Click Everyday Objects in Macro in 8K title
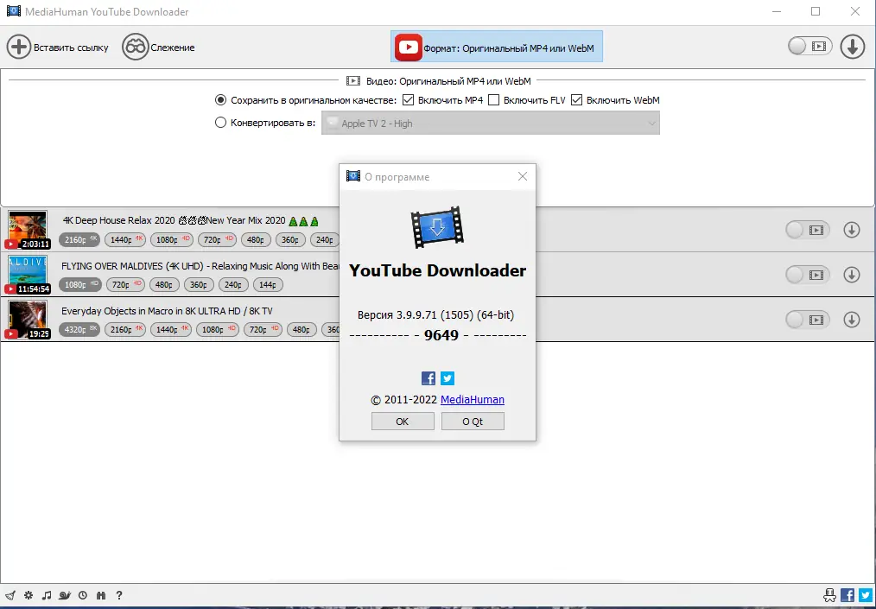Screen dimensions: 876x609 (167, 311)
